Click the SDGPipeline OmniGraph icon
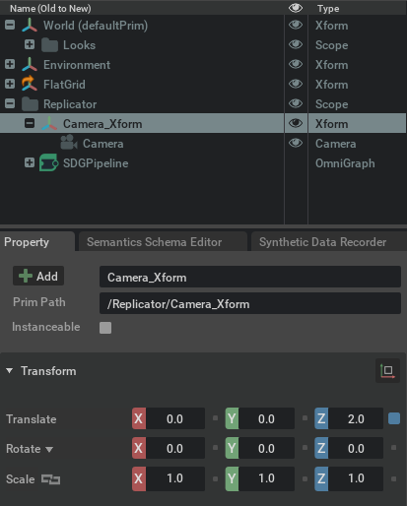The height and width of the screenshot is (506, 407). [x=49, y=162]
